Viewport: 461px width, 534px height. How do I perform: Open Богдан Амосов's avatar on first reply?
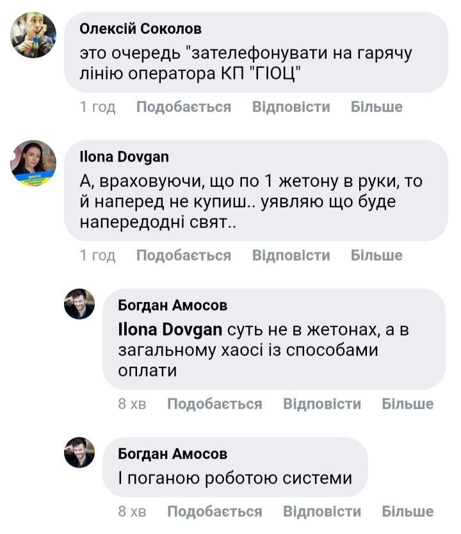point(79,303)
